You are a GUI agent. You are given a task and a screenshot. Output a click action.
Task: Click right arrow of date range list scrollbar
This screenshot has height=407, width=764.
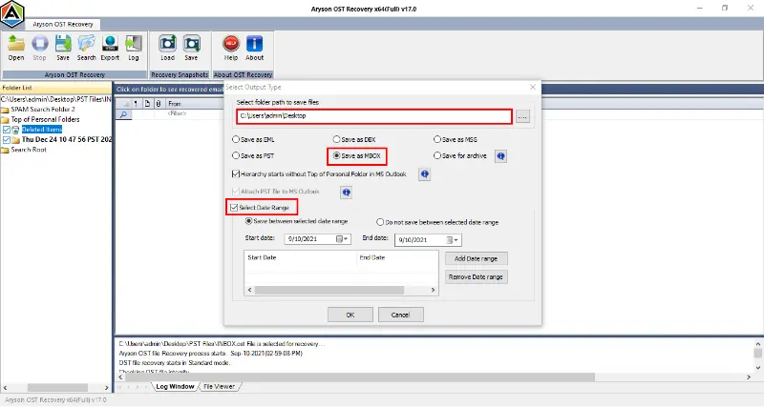pyautogui.click(x=433, y=290)
